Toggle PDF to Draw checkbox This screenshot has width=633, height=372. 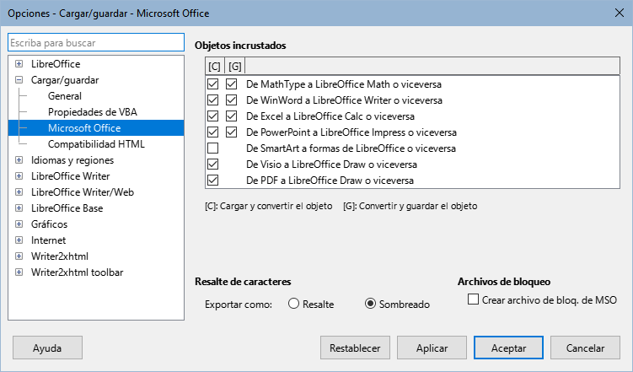212,181
